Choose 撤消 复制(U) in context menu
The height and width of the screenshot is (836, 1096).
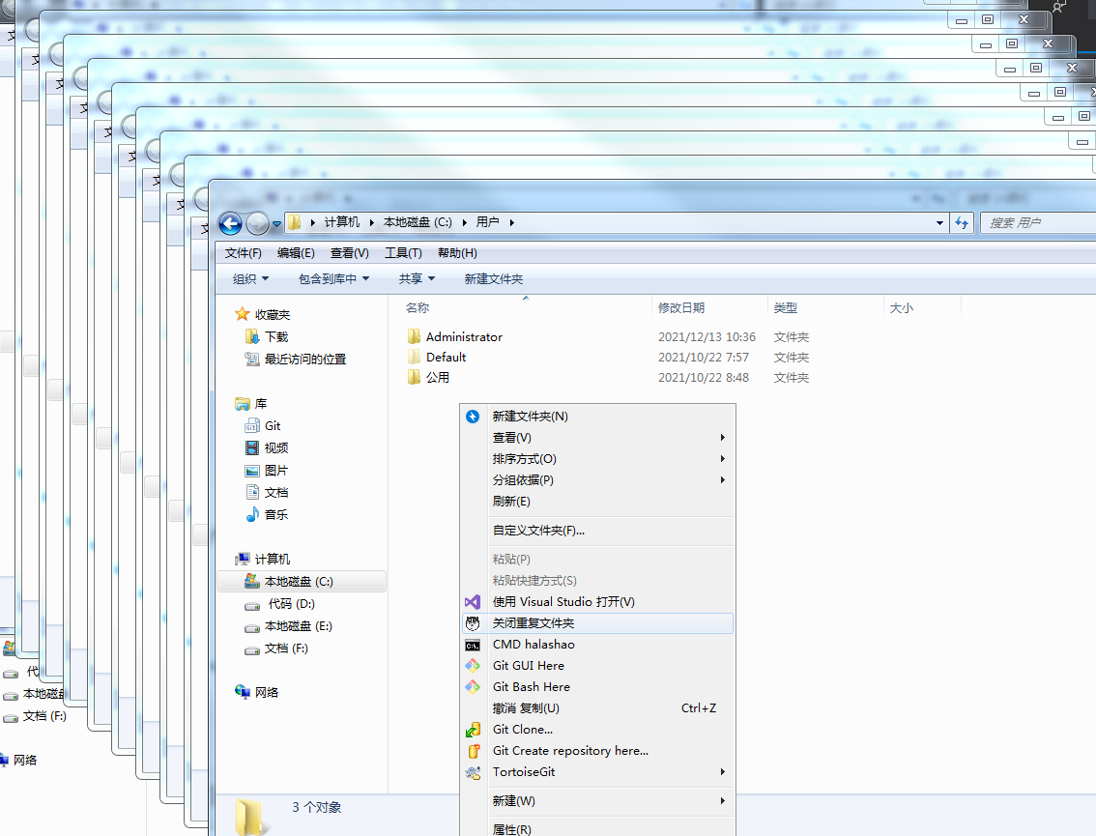(x=597, y=708)
